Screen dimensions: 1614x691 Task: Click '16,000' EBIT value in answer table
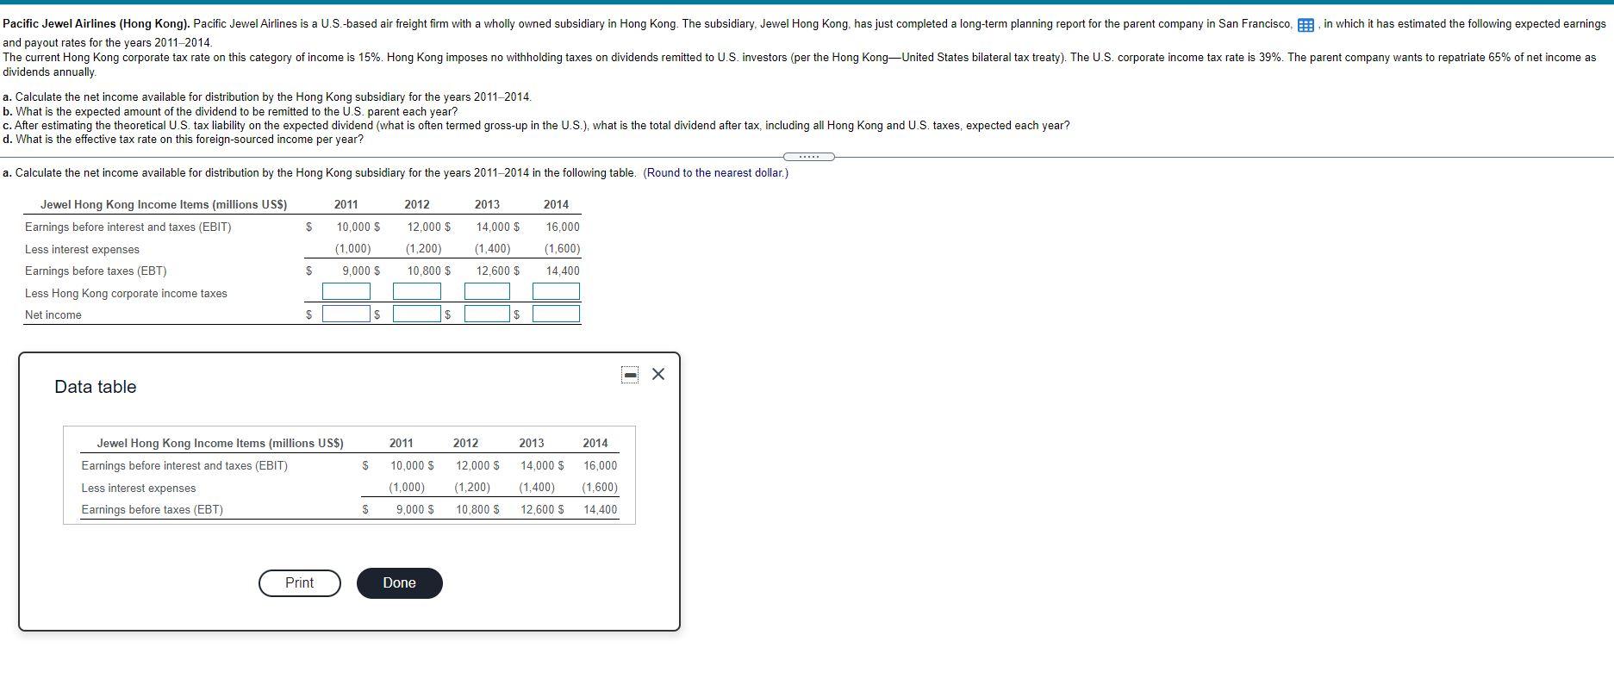563,227
